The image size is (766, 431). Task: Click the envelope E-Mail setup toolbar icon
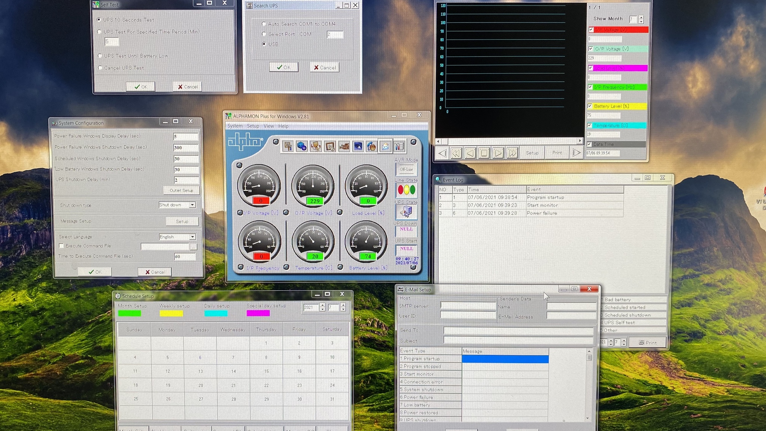[385, 146]
